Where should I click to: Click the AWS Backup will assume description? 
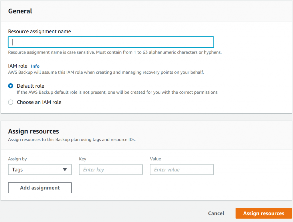[106, 72]
